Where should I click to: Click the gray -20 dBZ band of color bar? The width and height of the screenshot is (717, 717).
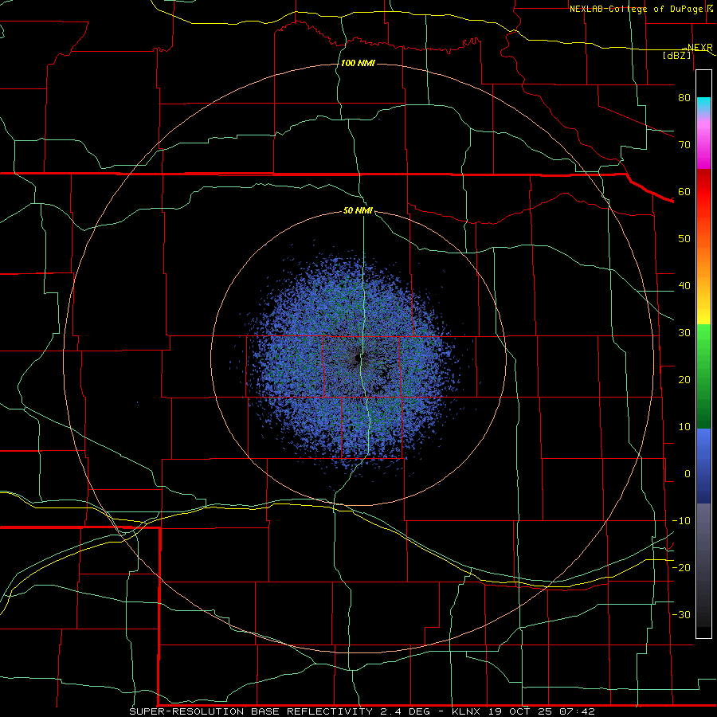point(703,567)
